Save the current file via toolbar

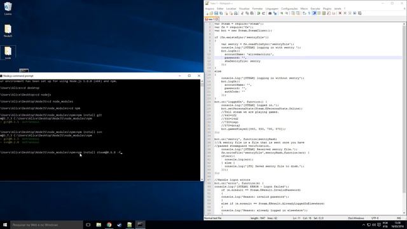pos(216,13)
